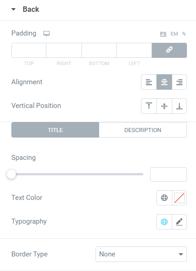Switch padding unit to EM
This screenshot has height=271, width=196.
[x=174, y=34]
